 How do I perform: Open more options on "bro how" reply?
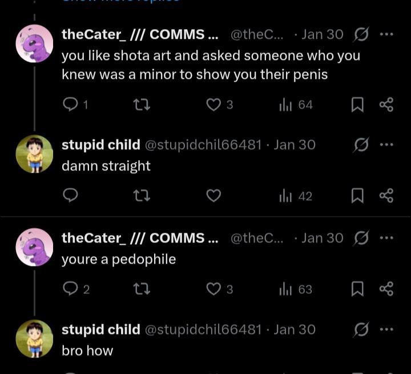(x=386, y=329)
